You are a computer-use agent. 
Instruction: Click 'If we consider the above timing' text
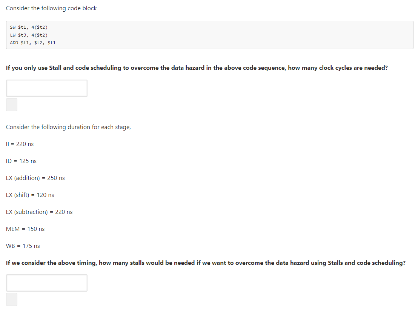tap(51, 263)
